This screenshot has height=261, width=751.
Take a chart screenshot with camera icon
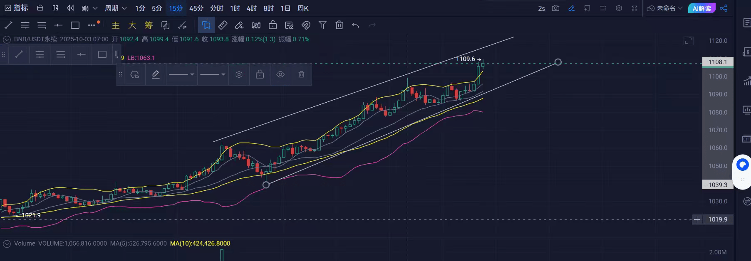pos(555,8)
